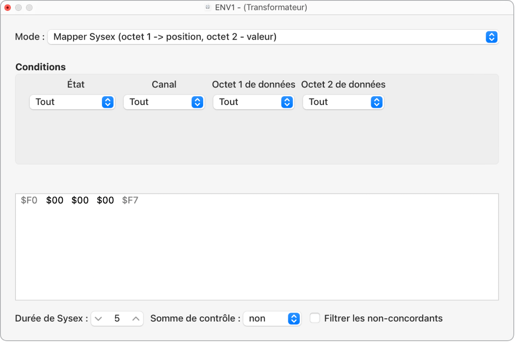Enable Filtrer les non-concordants checkbox
This screenshot has width=515, height=342.
pyautogui.click(x=315, y=318)
